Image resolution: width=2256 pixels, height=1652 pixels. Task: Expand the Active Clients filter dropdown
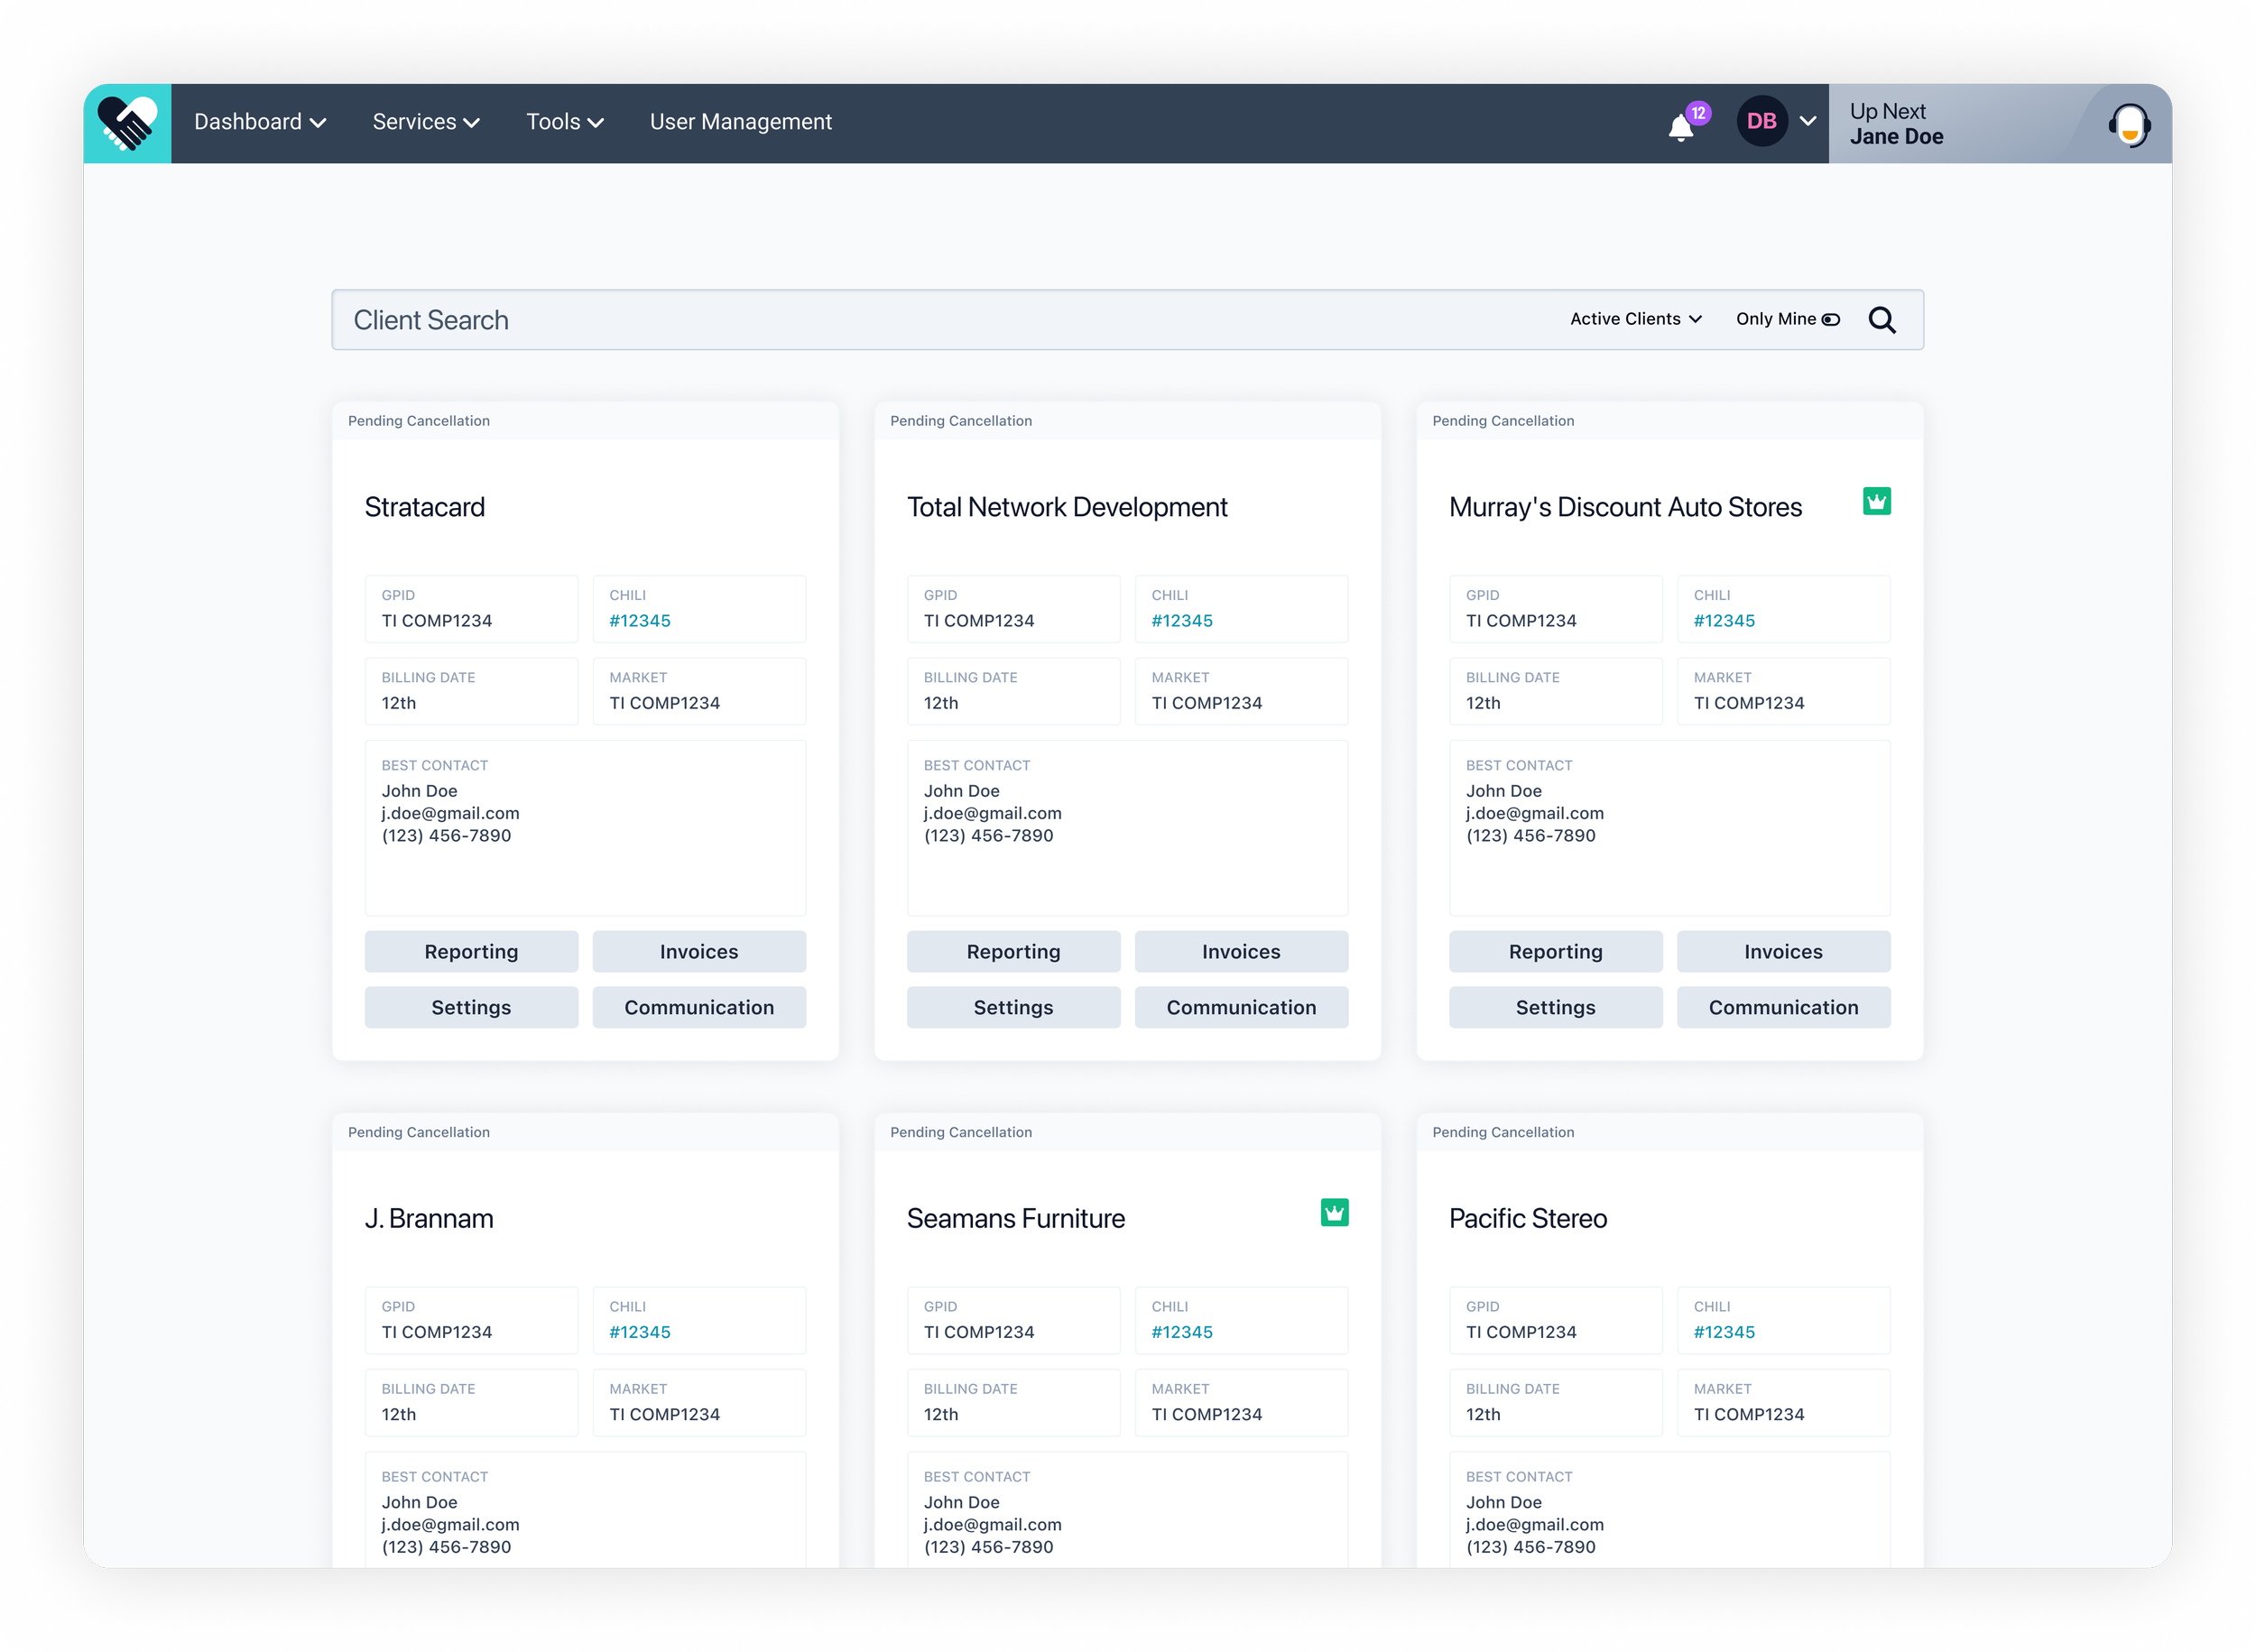pos(1635,319)
